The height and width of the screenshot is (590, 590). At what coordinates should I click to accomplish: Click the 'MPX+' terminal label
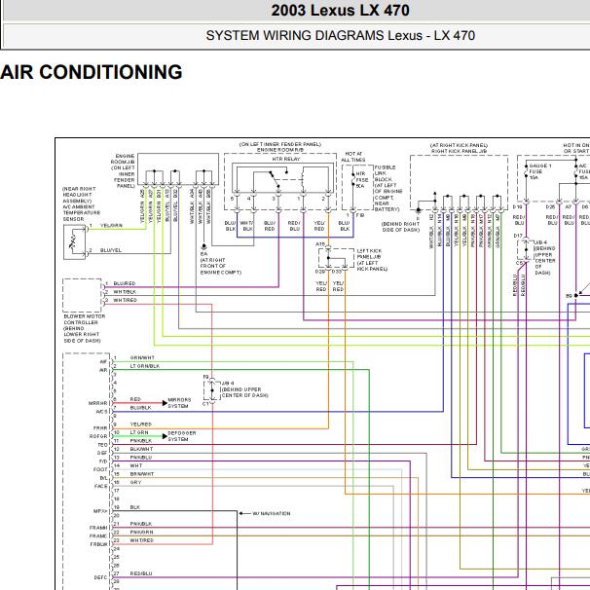pyautogui.click(x=100, y=511)
